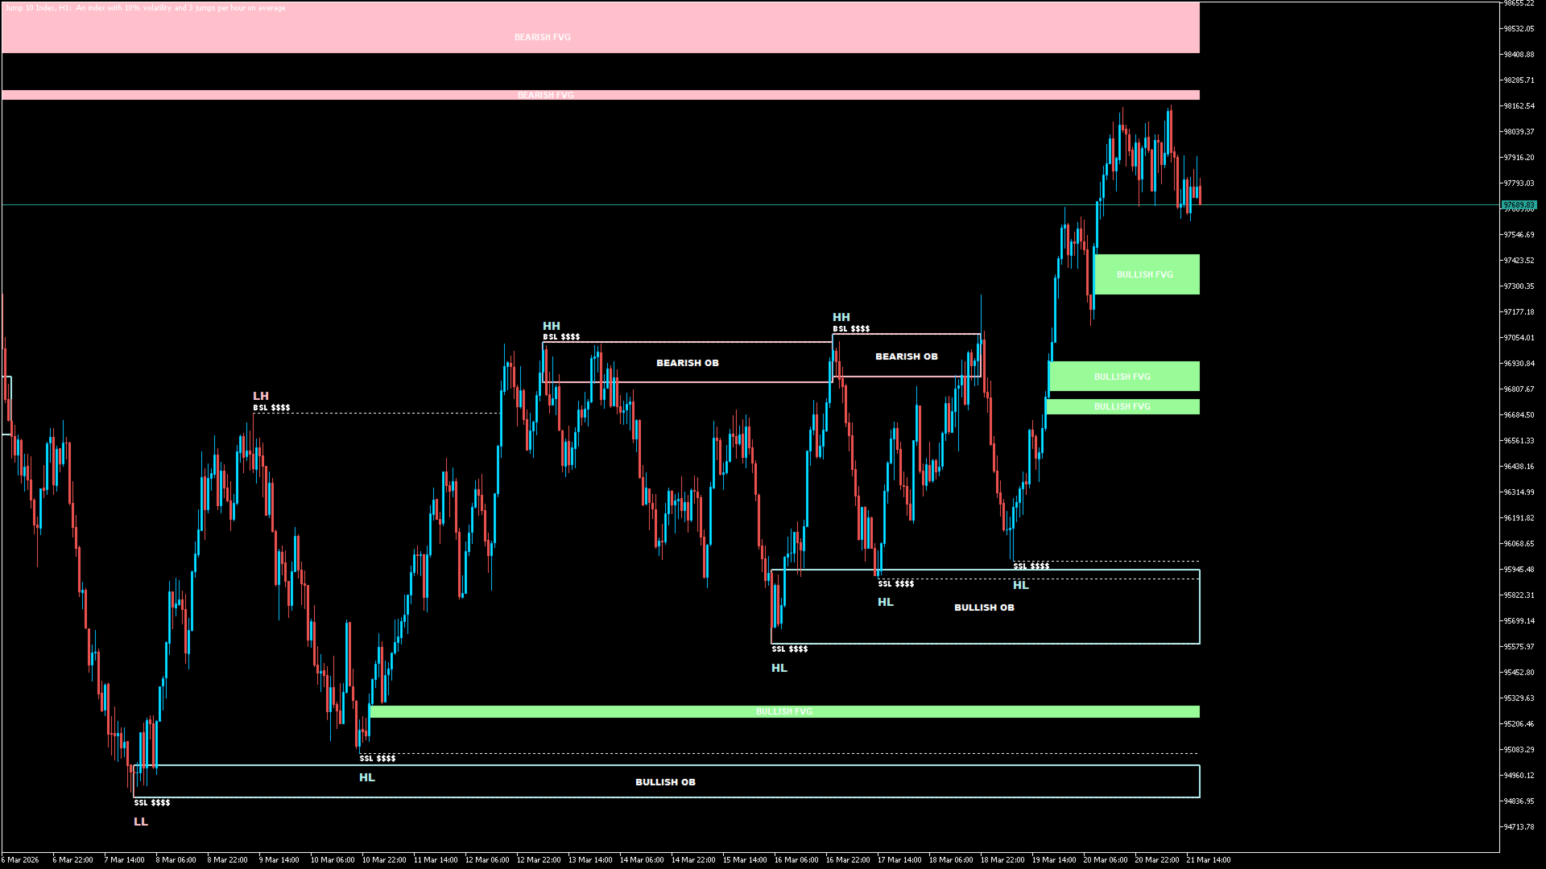Select the BULLISH FVG box near 97423
Image resolution: width=1546 pixels, height=869 pixels.
pyautogui.click(x=1145, y=274)
